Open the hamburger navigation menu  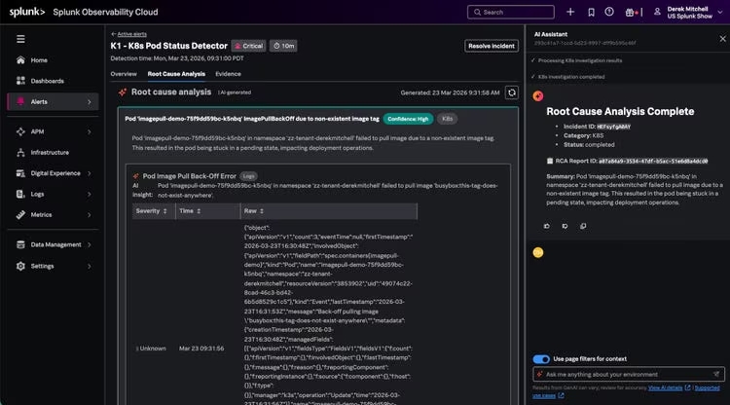(20, 39)
